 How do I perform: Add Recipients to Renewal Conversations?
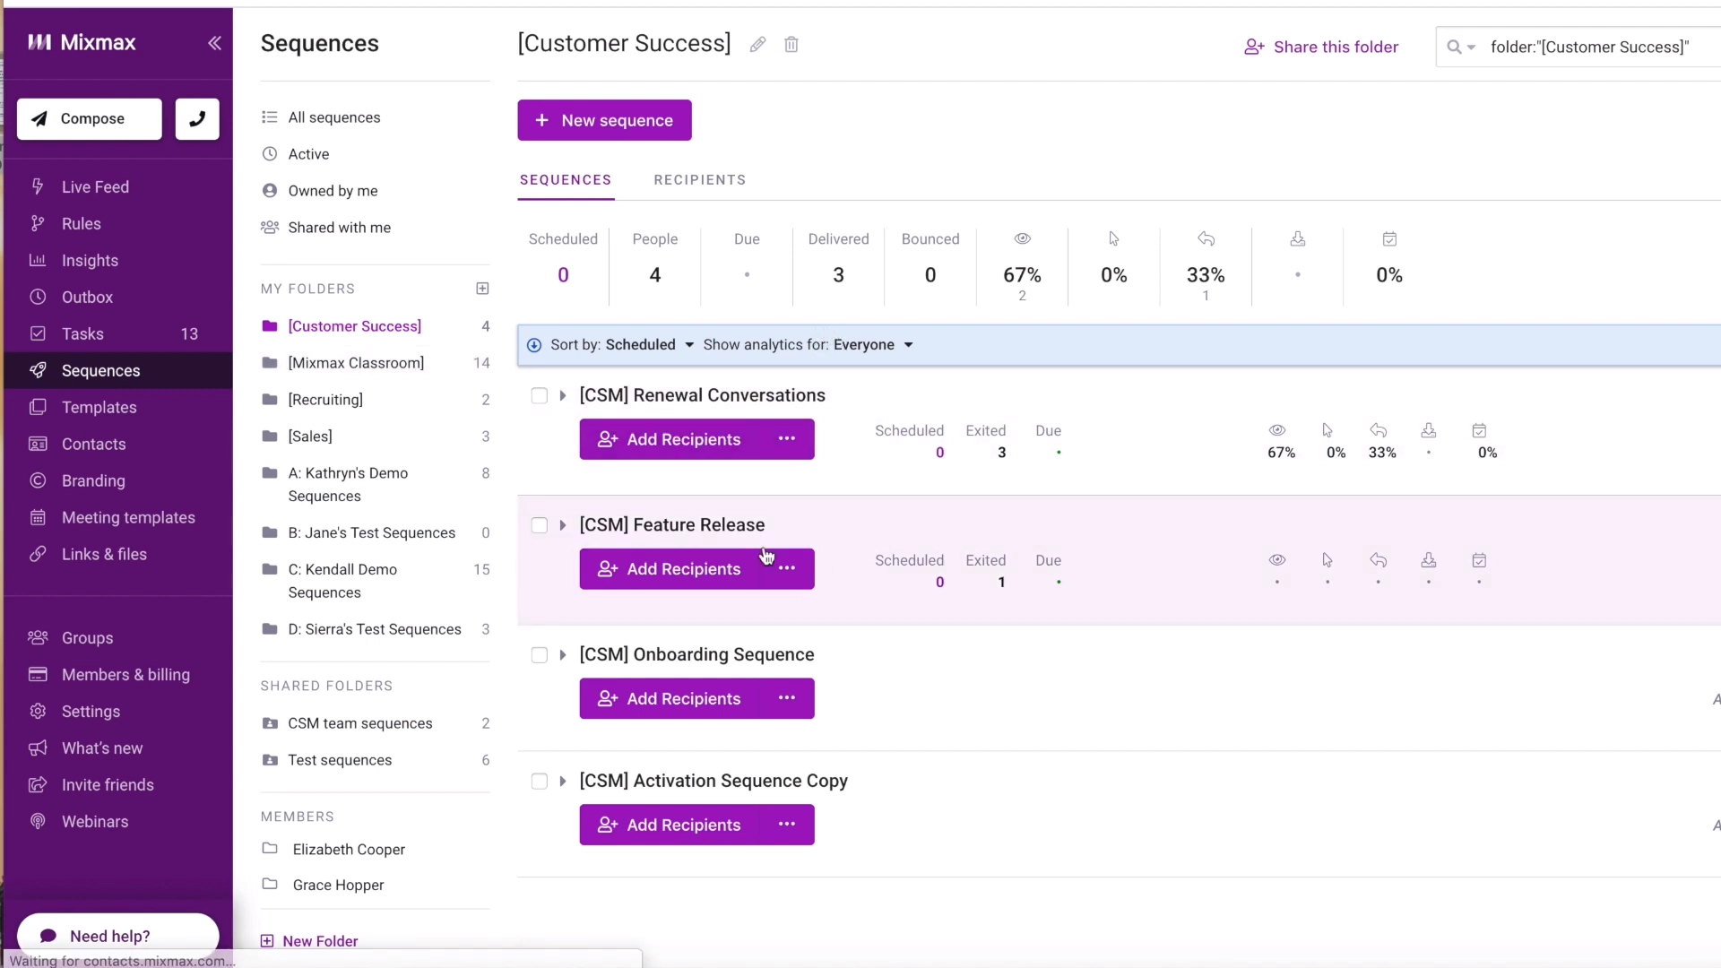pos(670,439)
